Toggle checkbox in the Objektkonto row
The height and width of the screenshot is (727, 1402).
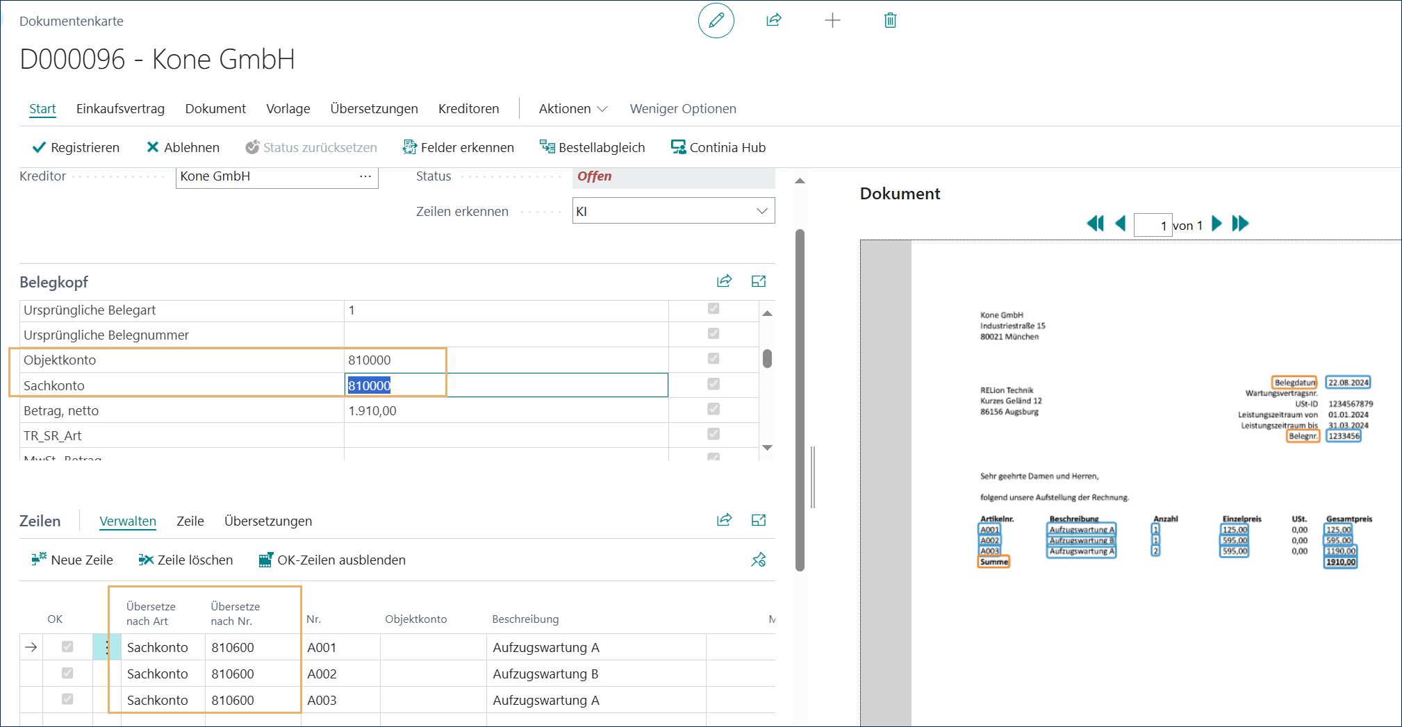click(714, 359)
